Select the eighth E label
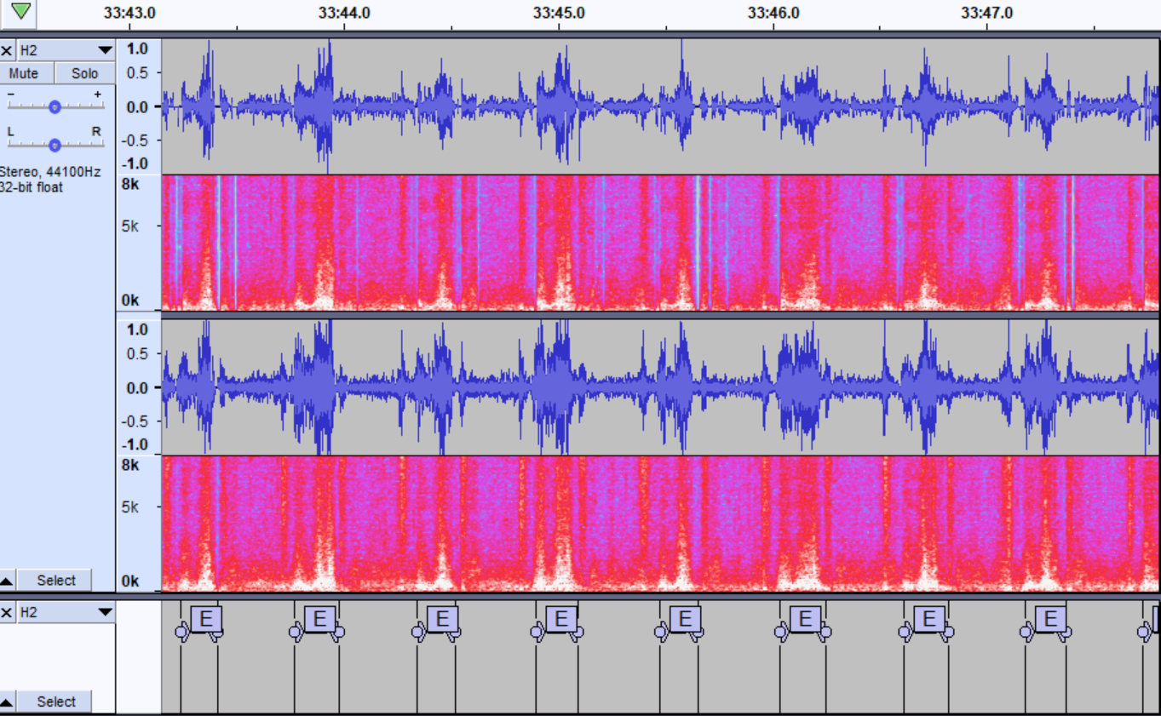Screen dimensions: 1161x716 coord(1050,619)
